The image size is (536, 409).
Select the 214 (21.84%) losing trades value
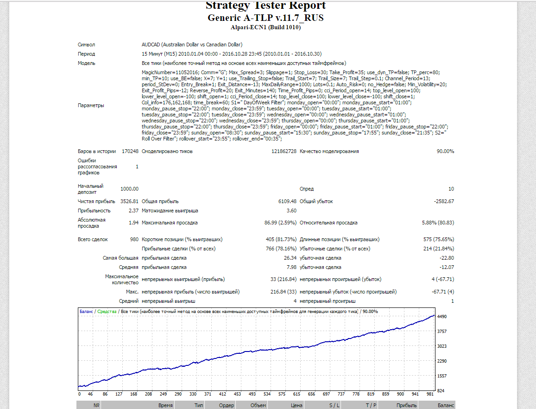pos(439,249)
